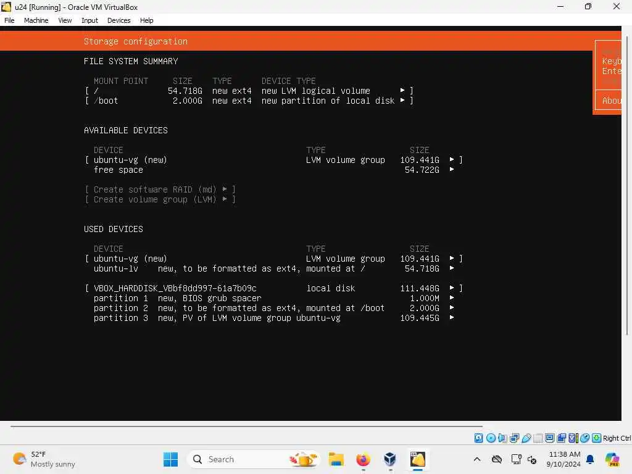Open the File menu
This screenshot has height=474, width=632.
[9, 20]
